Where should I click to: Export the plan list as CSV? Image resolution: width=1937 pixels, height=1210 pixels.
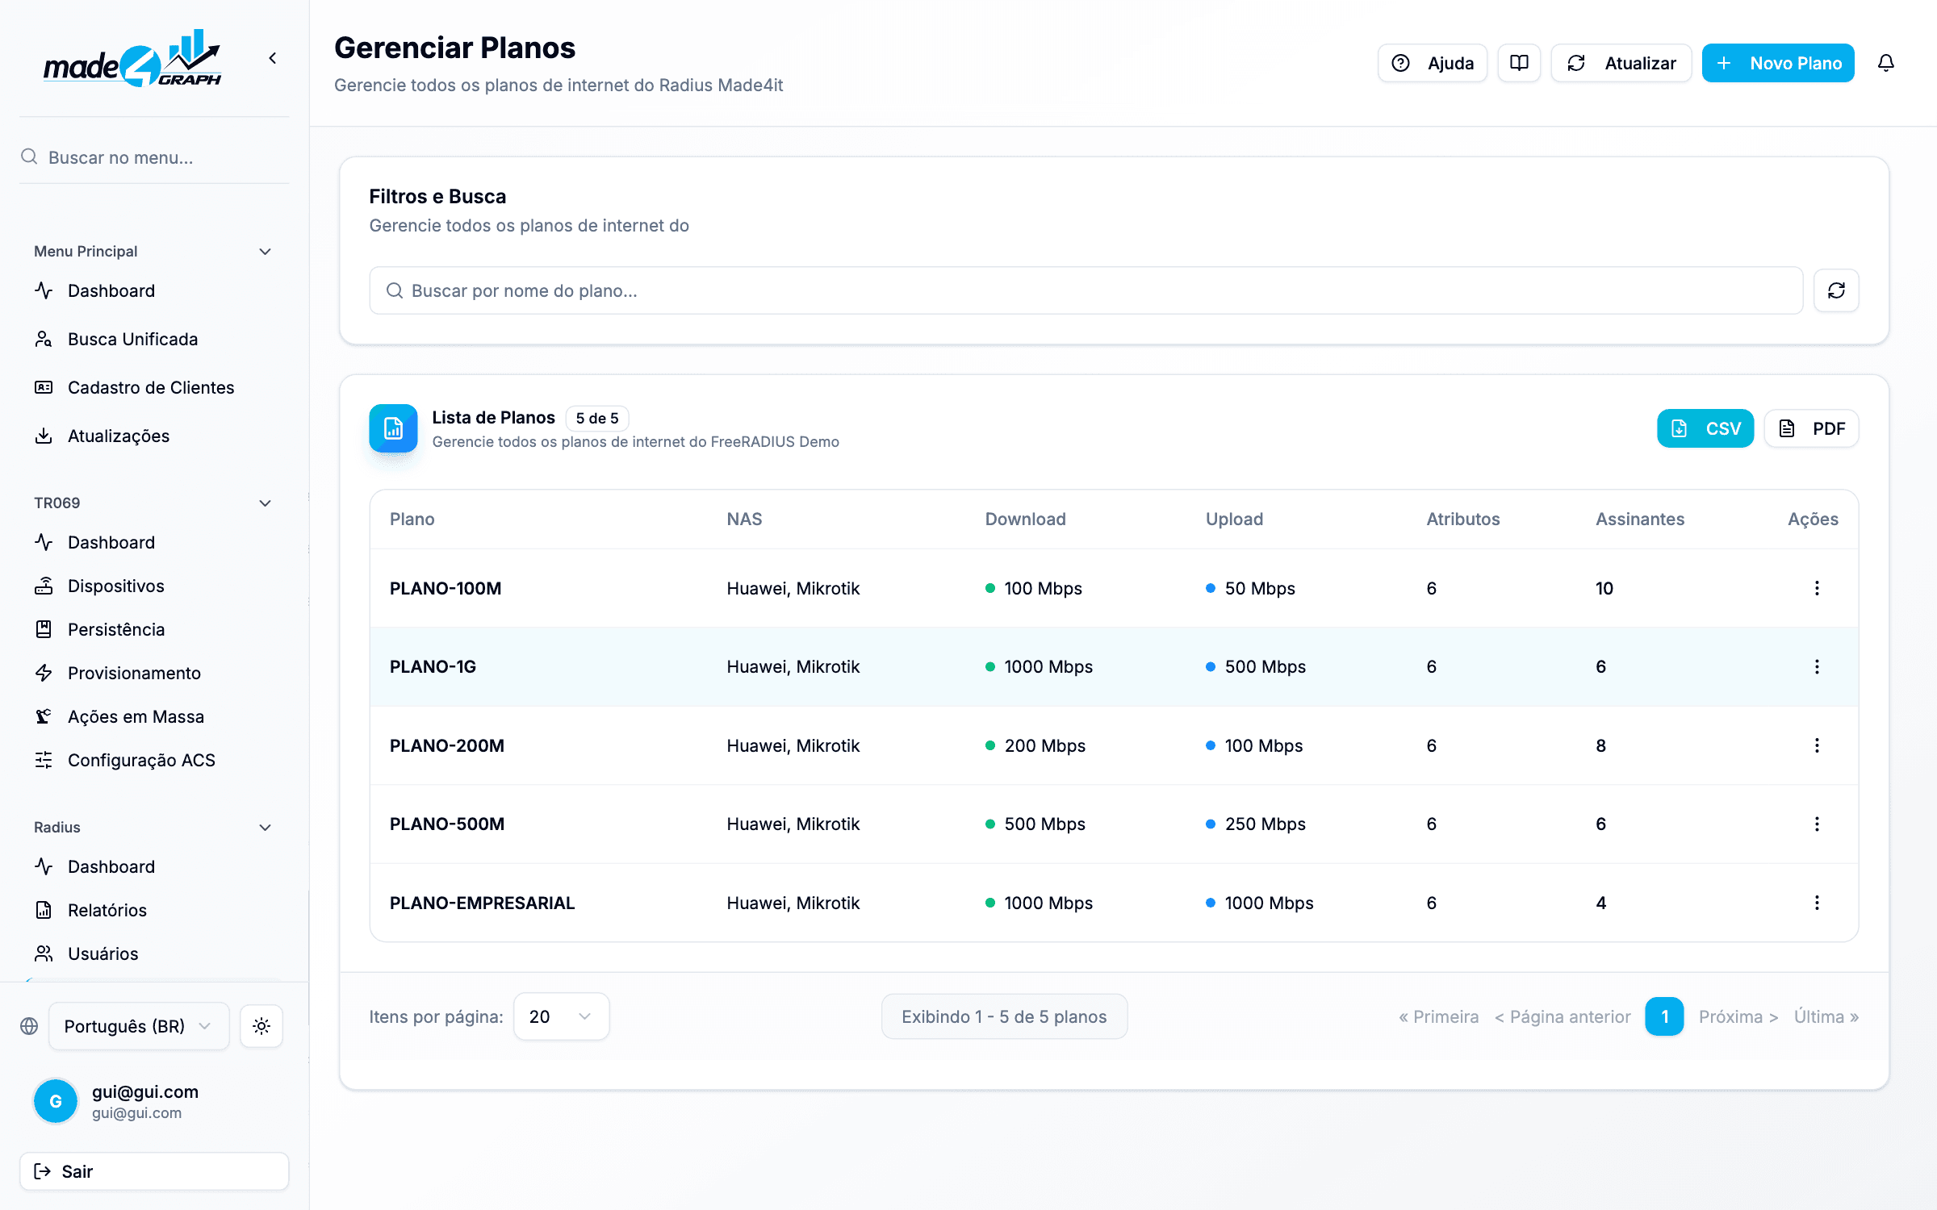1705,428
